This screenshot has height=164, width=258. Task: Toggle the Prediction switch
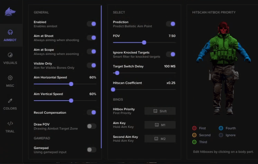point(171,24)
